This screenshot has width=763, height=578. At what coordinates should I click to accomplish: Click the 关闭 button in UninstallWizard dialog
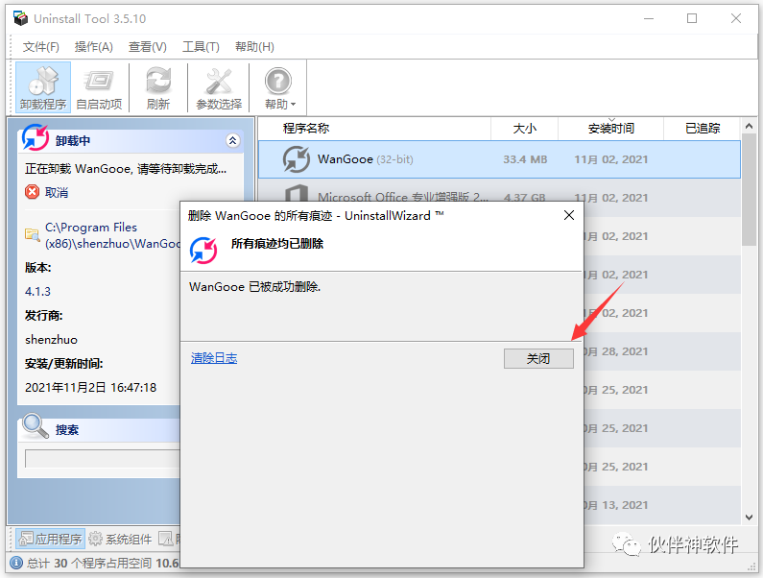tap(538, 358)
